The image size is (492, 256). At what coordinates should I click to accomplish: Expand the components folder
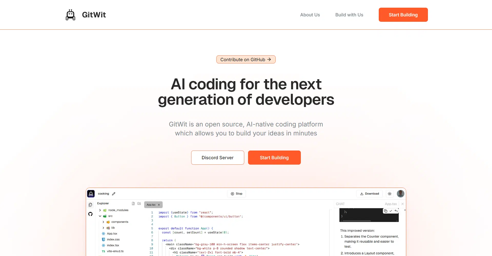tap(103, 222)
